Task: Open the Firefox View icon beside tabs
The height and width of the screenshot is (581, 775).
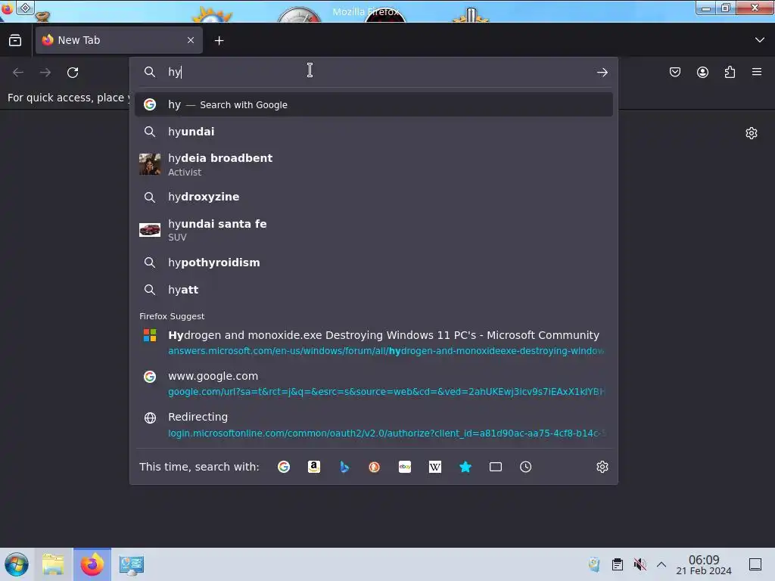Action: click(15, 41)
